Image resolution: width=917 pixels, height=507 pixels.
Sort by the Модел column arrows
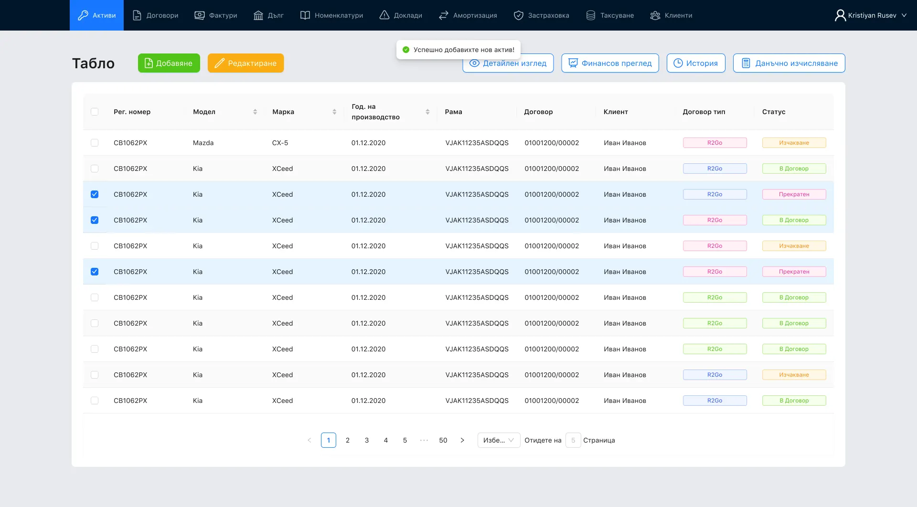pos(255,112)
